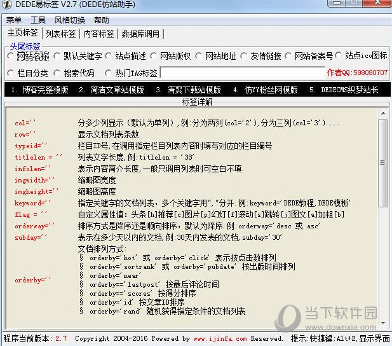Open the 菜单 menu
This screenshot has width=392, height=346.
(14, 20)
